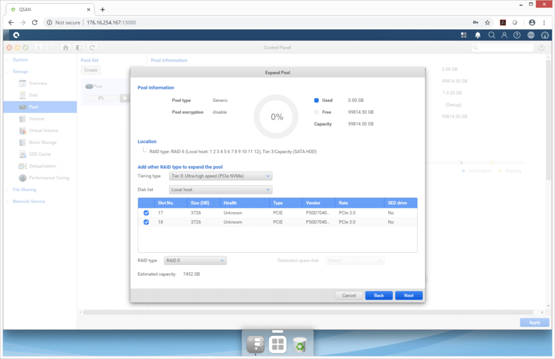Screen dimensions: 555x359
Task: Click the header search magnifier icon
Action: [491, 35]
